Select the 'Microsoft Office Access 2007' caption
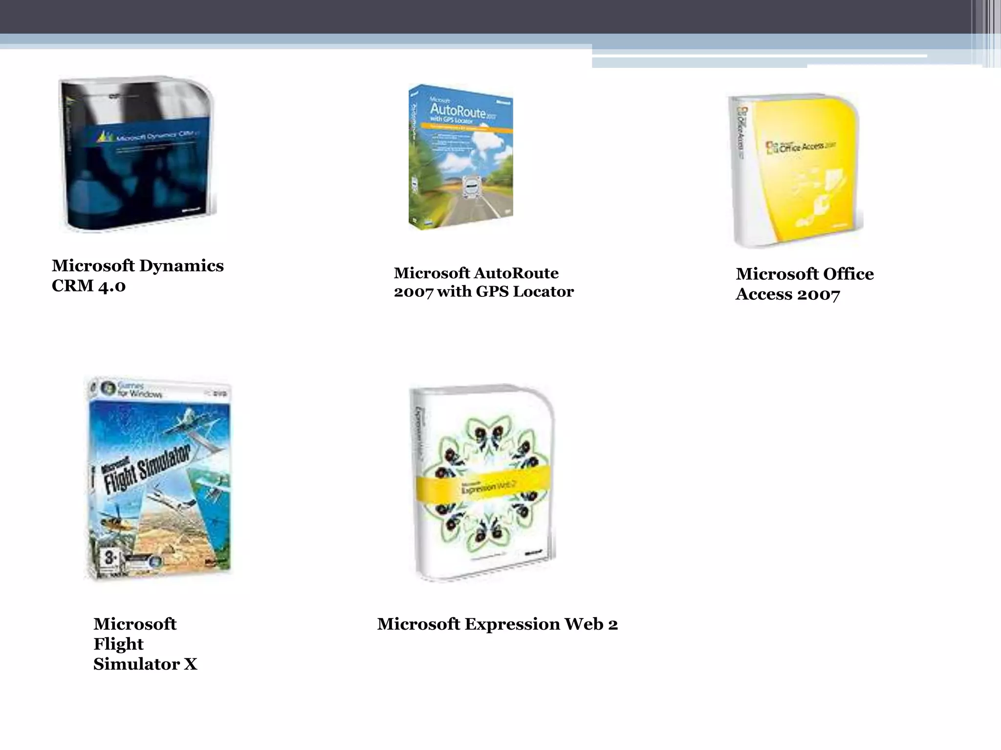 coord(805,284)
